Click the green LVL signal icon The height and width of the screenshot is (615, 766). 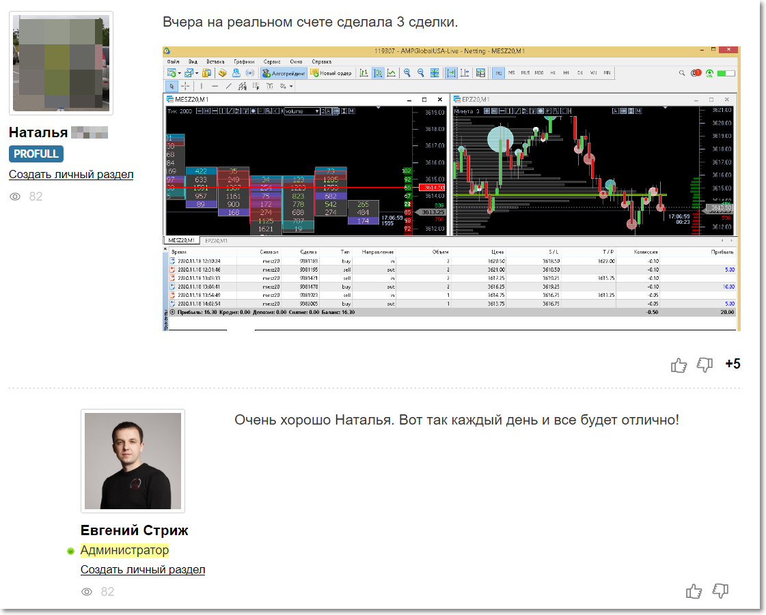709,73
